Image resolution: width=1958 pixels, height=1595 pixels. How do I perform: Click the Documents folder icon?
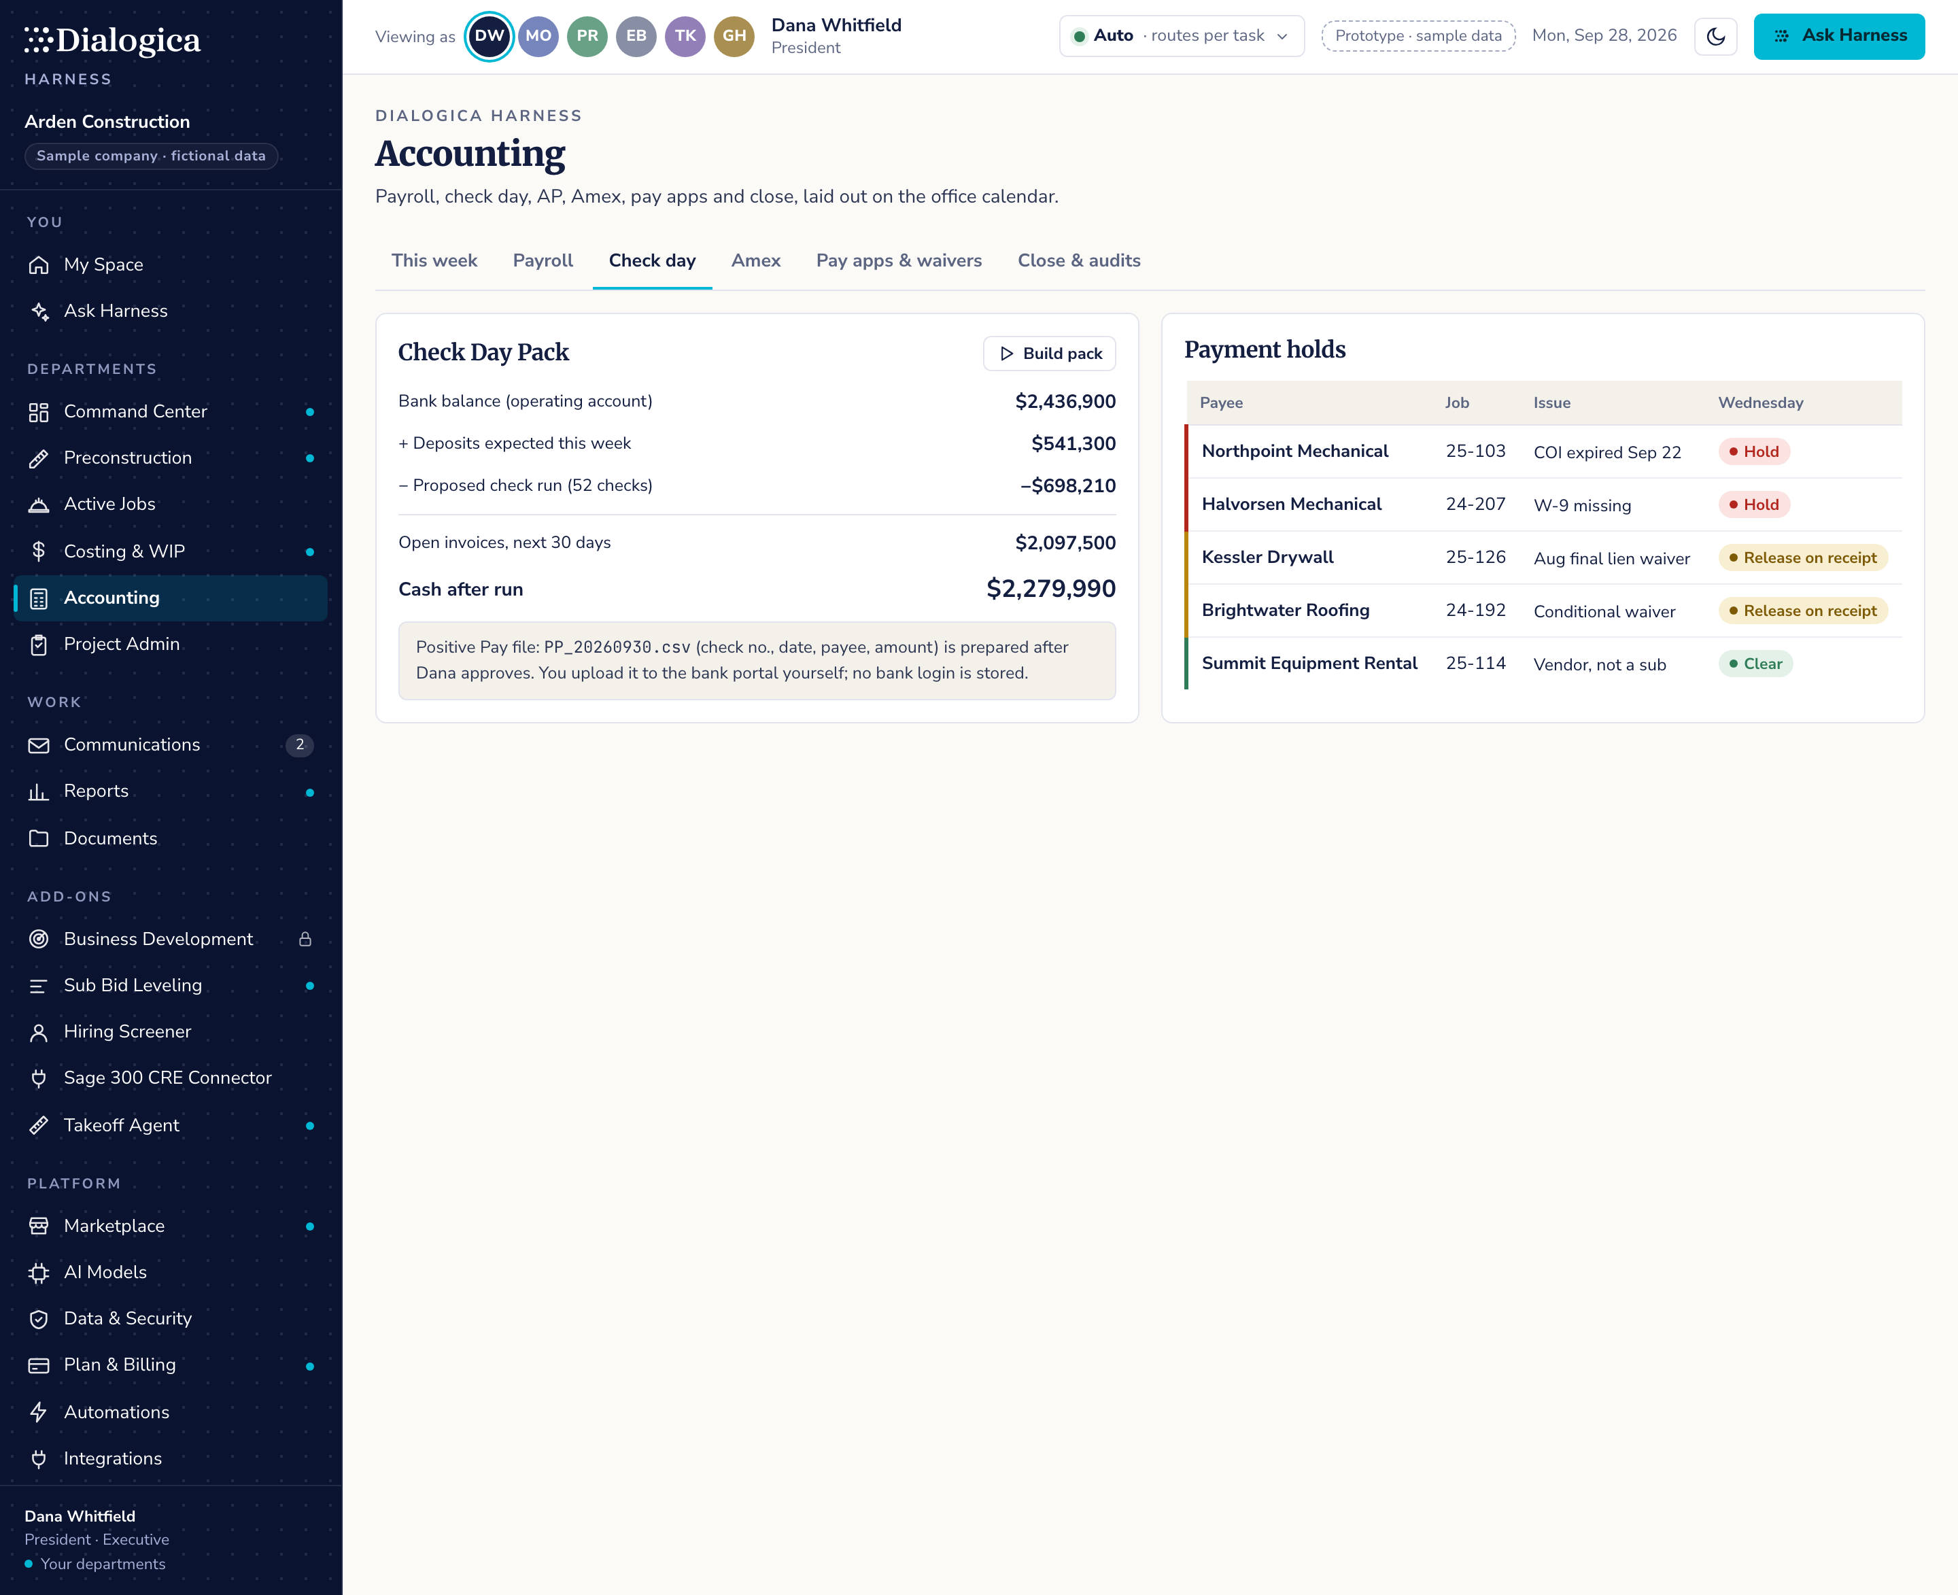coord(39,838)
